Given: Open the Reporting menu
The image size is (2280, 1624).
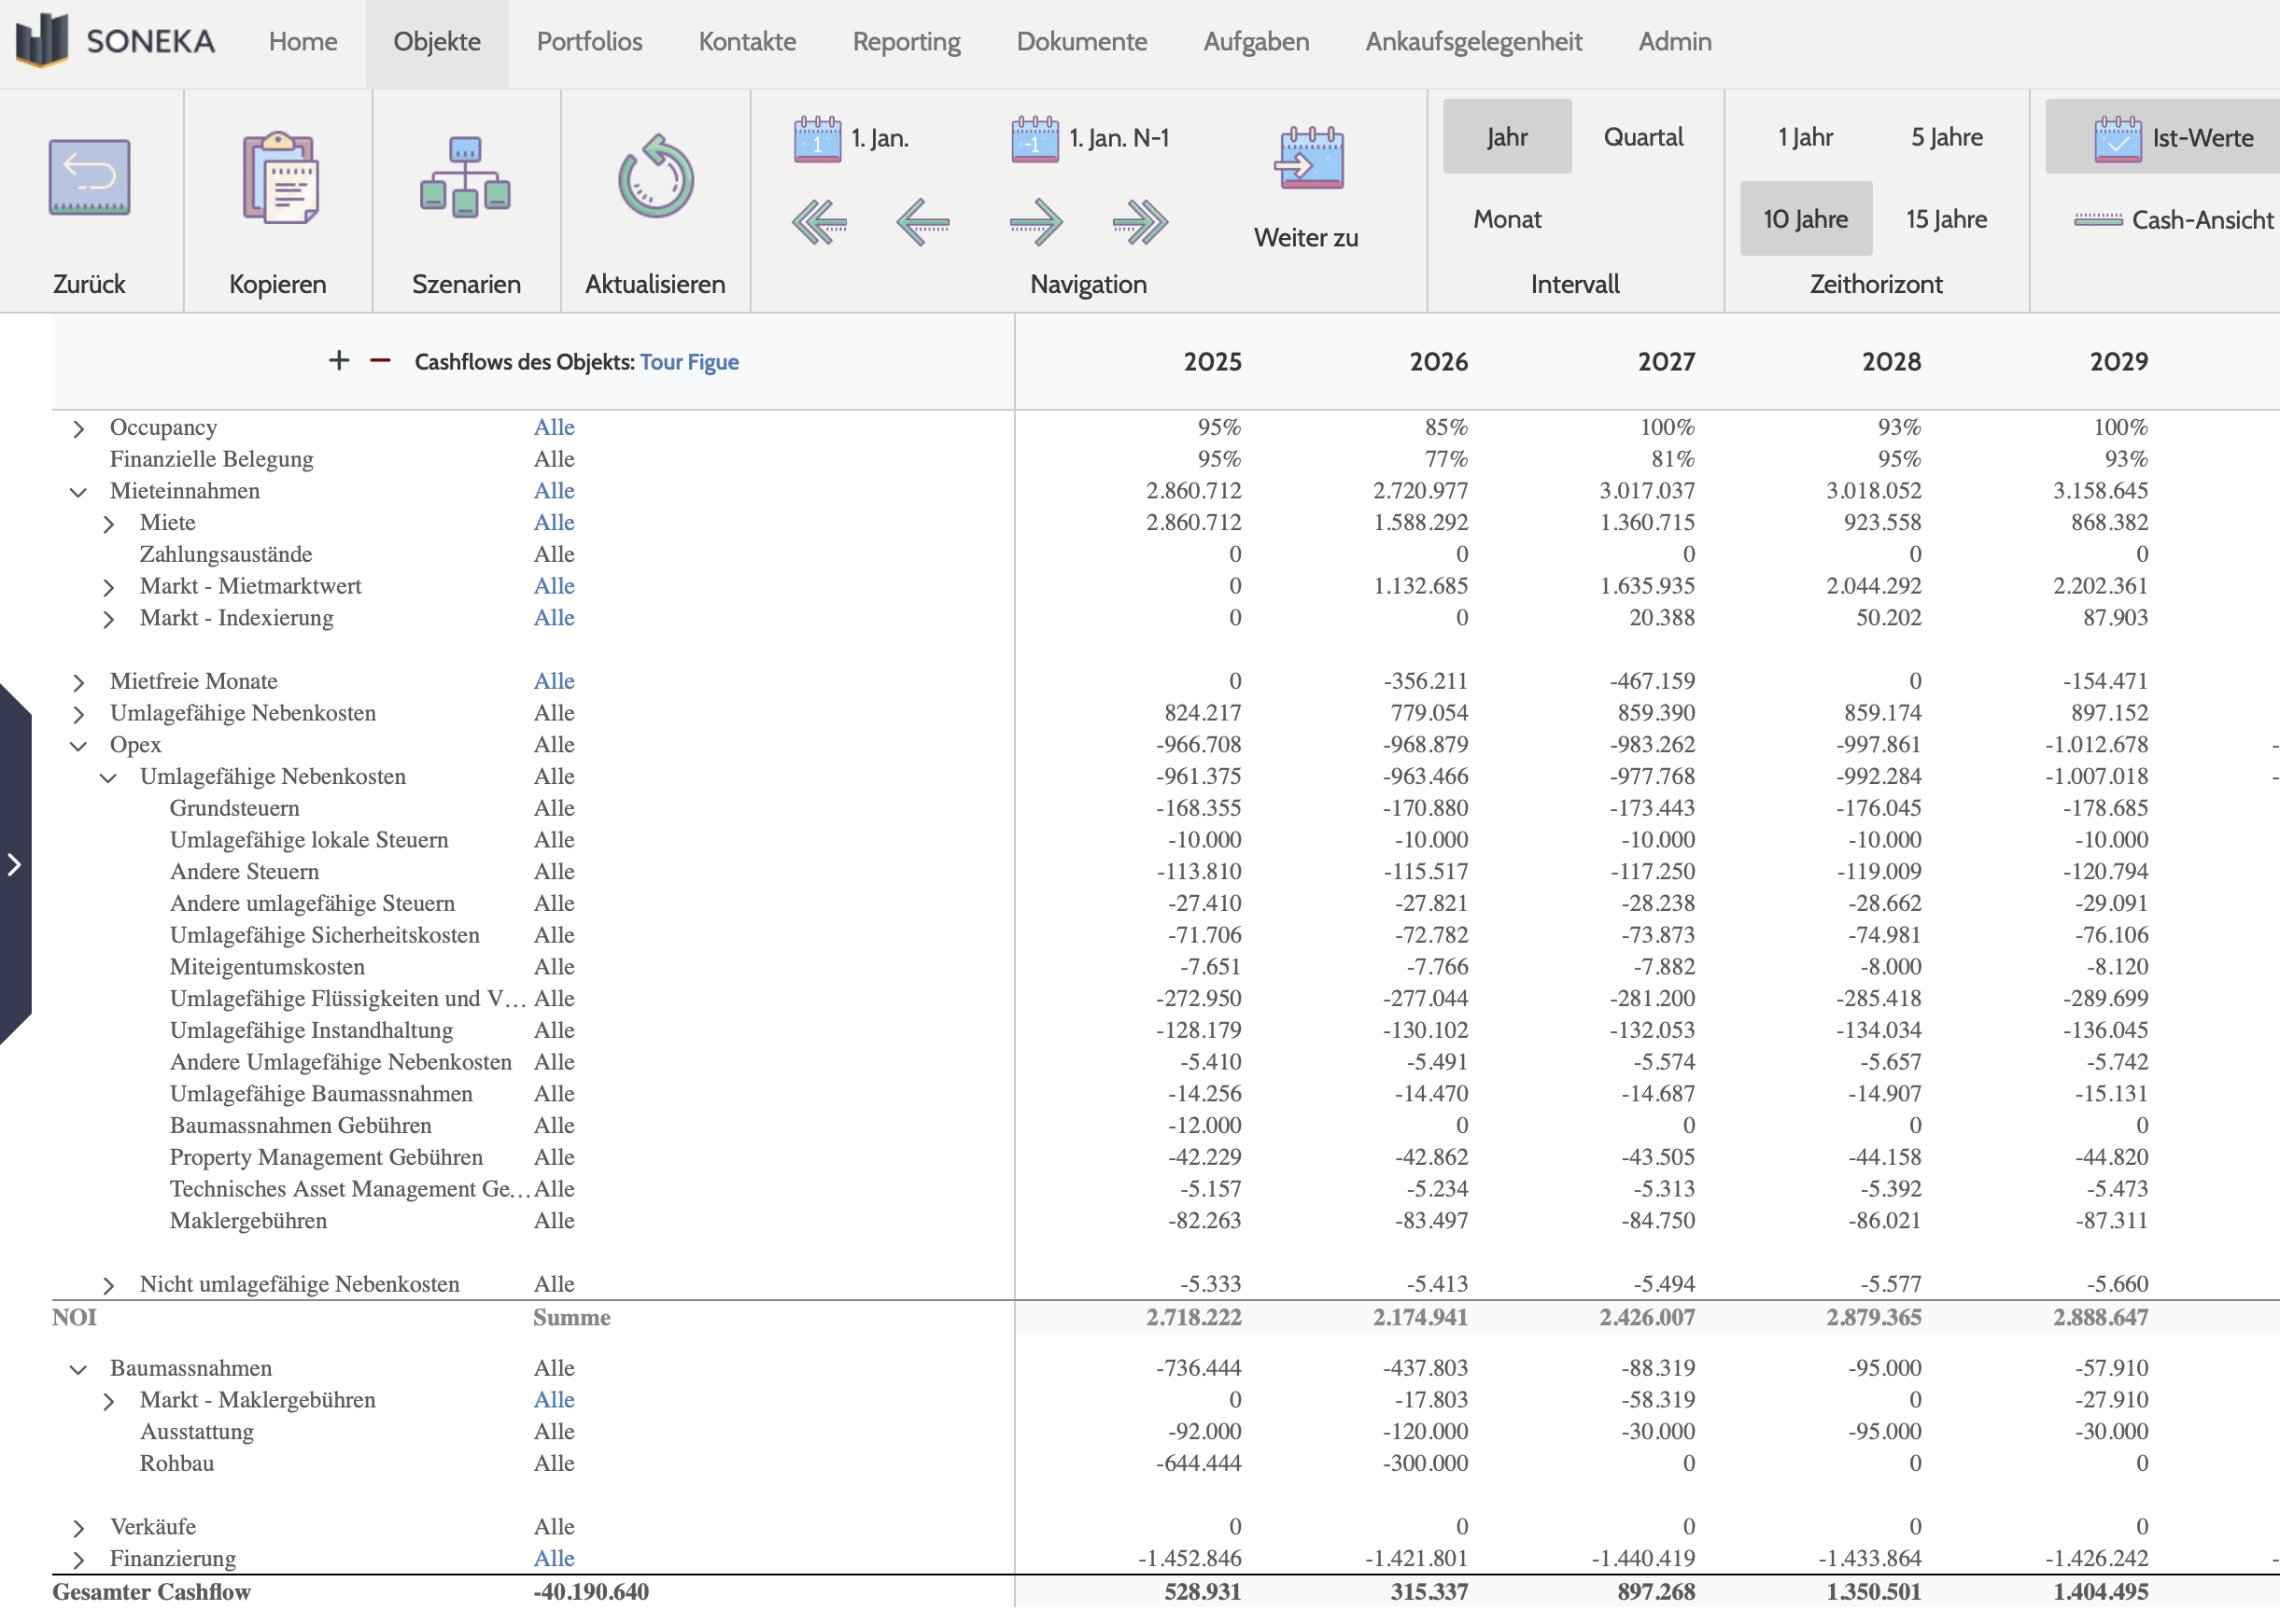Looking at the screenshot, I should coord(906,42).
